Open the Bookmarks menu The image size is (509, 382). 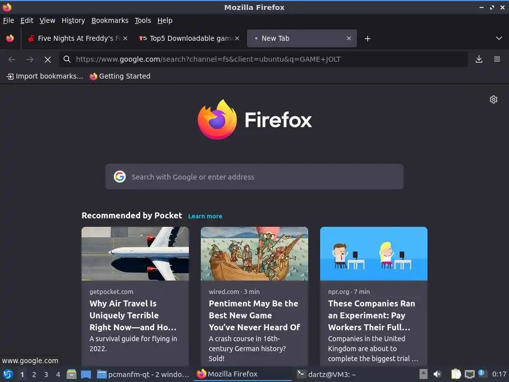click(110, 20)
